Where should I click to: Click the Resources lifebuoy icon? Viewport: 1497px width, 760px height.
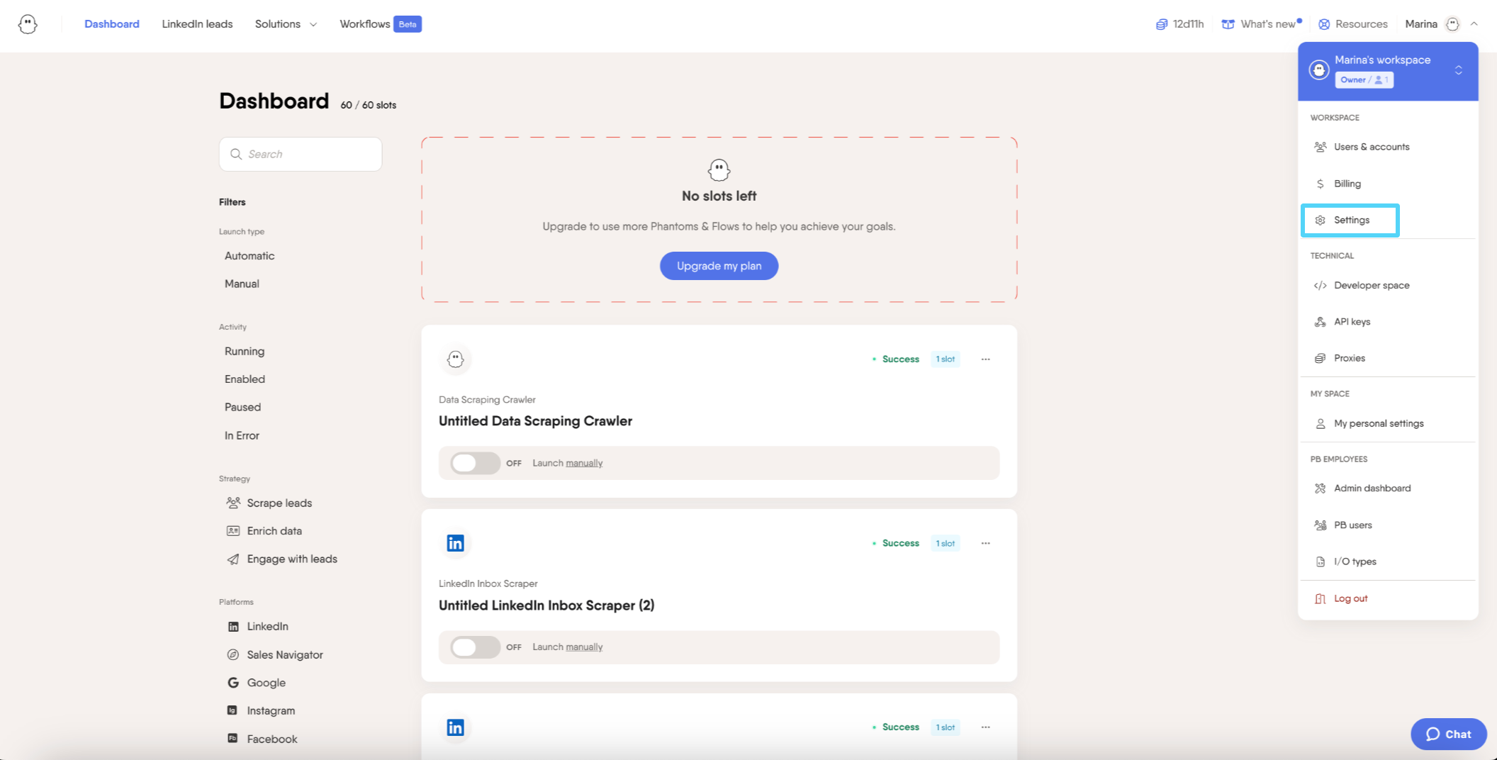point(1324,24)
